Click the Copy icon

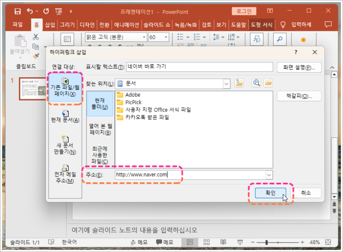click(36, 46)
